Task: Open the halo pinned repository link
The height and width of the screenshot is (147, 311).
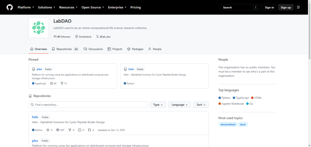Action: [x=131, y=69]
